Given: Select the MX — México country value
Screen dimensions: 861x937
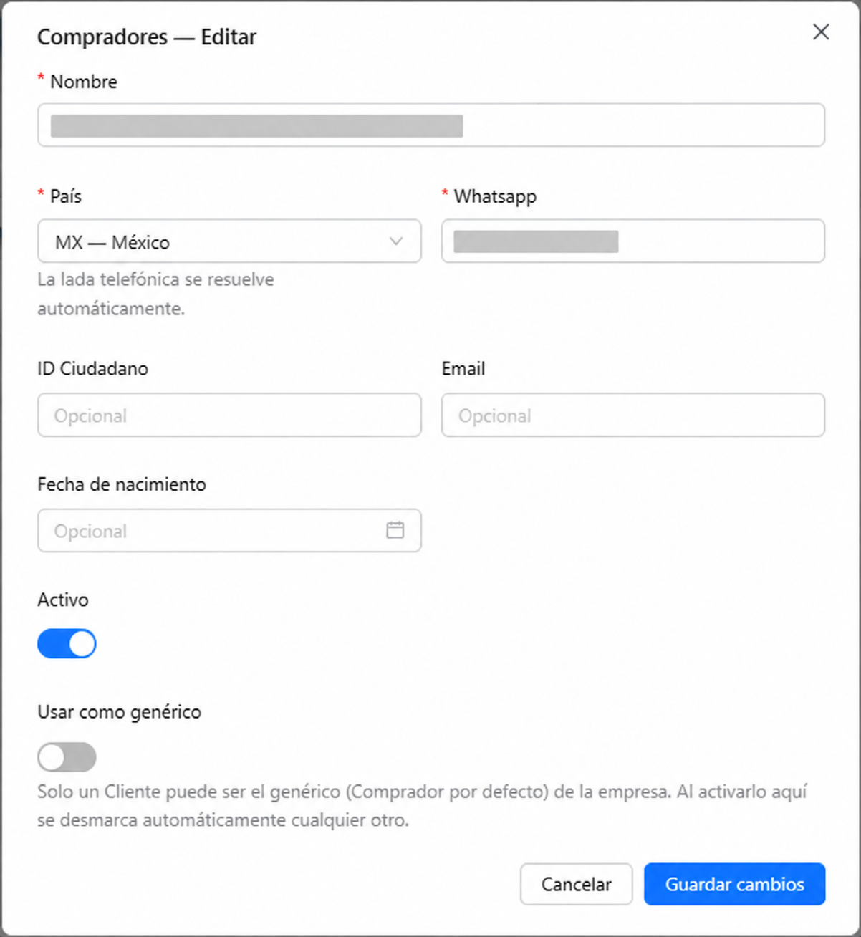Looking at the screenshot, I should (112, 242).
